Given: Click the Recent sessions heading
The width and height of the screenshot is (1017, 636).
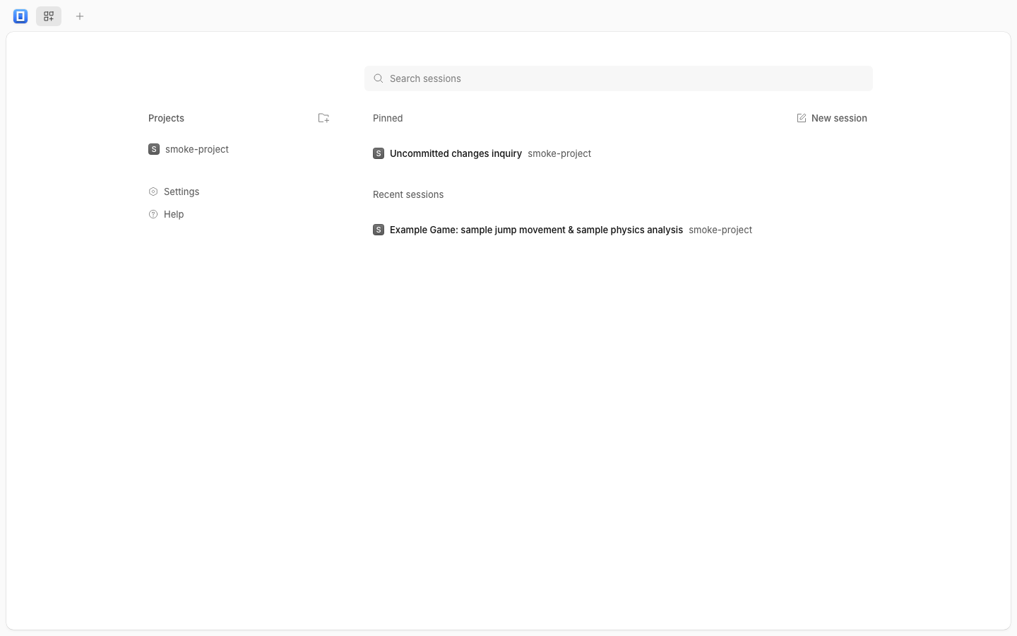Looking at the screenshot, I should (408, 194).
